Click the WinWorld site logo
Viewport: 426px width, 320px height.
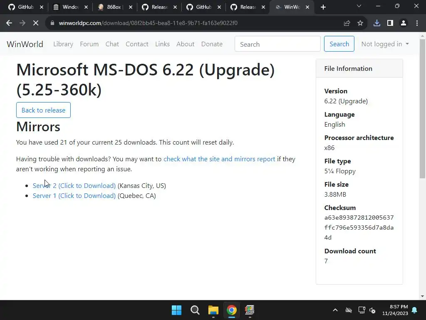(25, 44)
